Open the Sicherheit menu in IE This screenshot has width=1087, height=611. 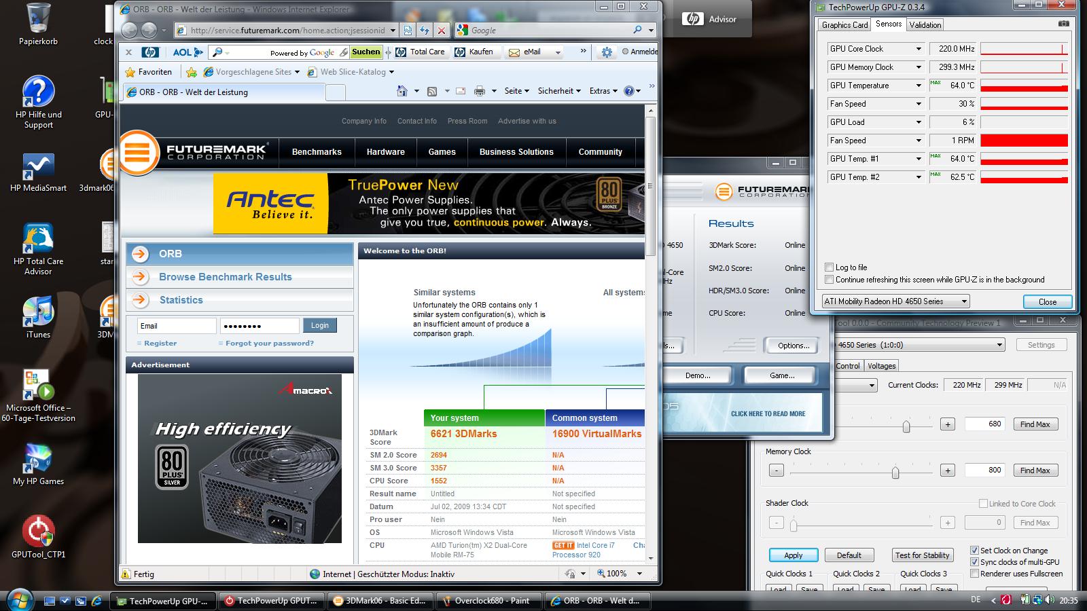pos(559,91)
